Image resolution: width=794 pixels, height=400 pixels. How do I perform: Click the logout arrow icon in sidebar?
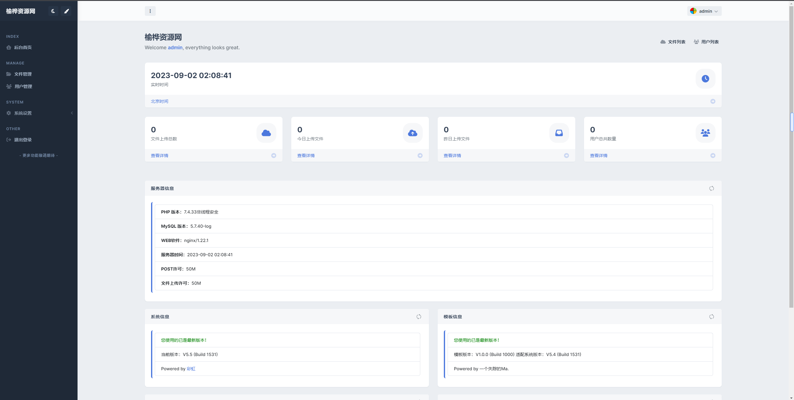[9, 140]
